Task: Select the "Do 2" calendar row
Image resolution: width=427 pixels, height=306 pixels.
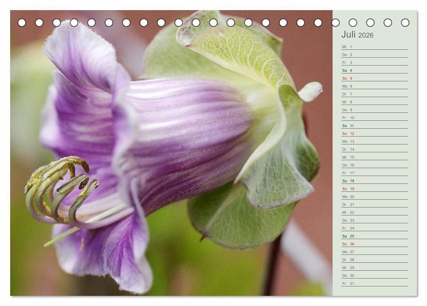Action: point(375,55)
